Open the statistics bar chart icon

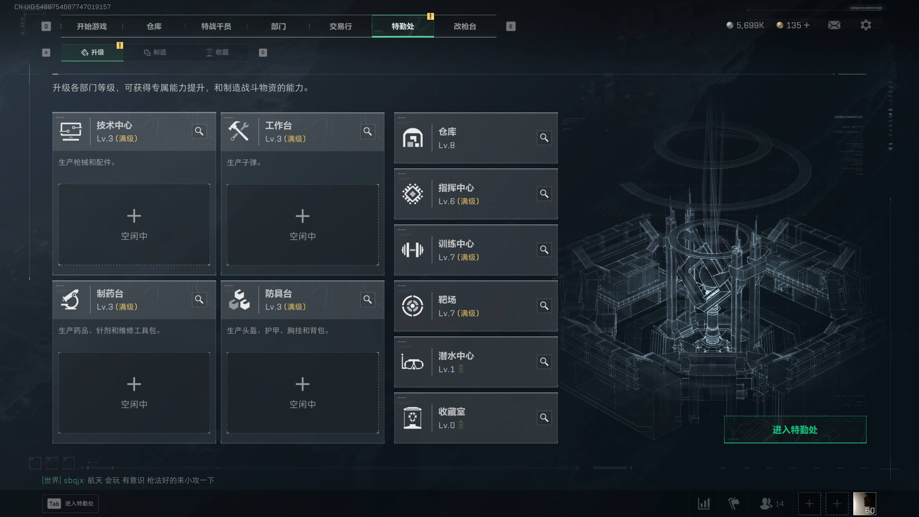[x=704, y=504]
